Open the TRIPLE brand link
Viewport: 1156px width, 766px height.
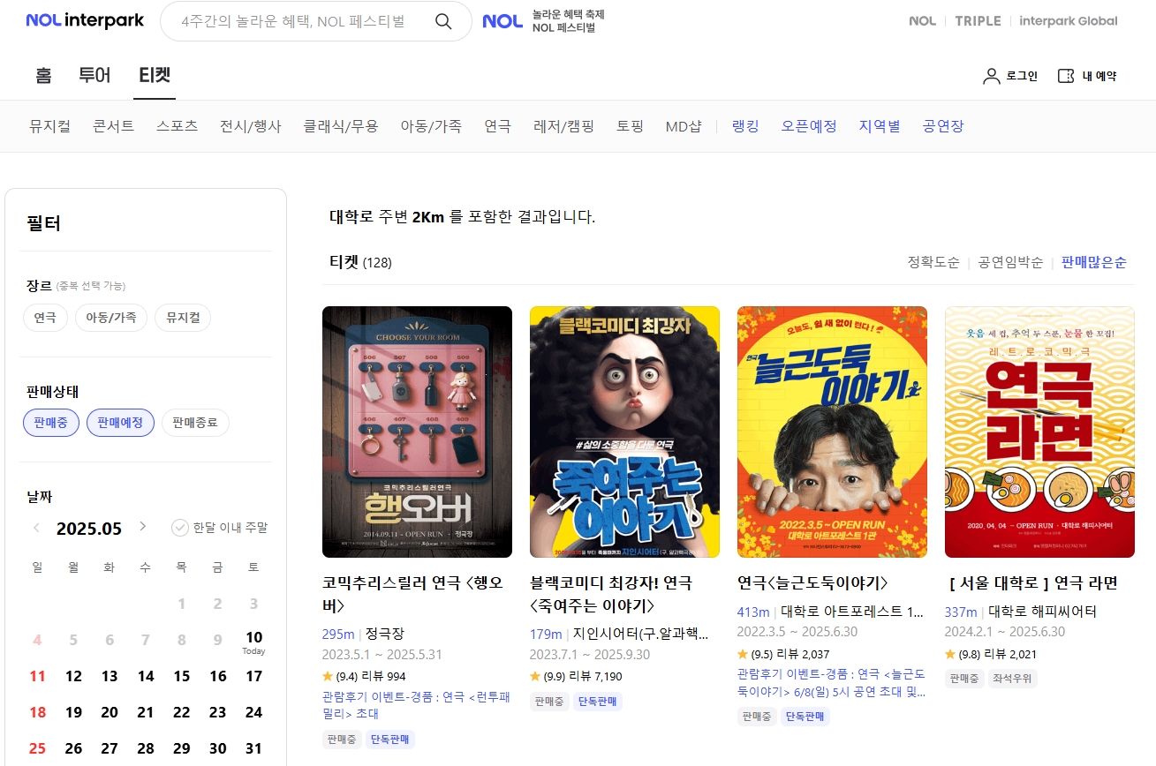tap(978, 21)
